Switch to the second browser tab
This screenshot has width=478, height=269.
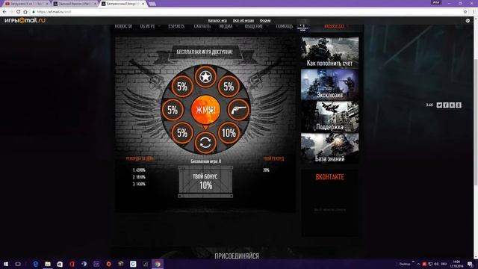pyautogui.click(x=74, y=4)
